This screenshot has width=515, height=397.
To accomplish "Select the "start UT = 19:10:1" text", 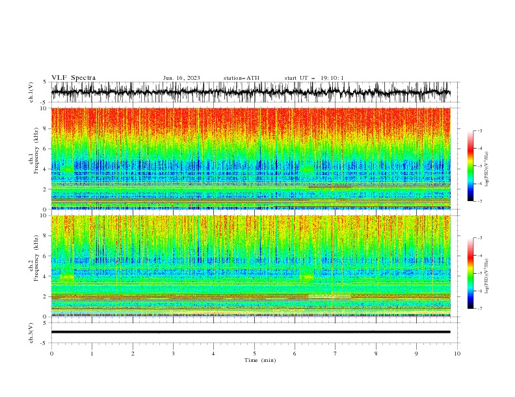I will click(x=314, y=78).
